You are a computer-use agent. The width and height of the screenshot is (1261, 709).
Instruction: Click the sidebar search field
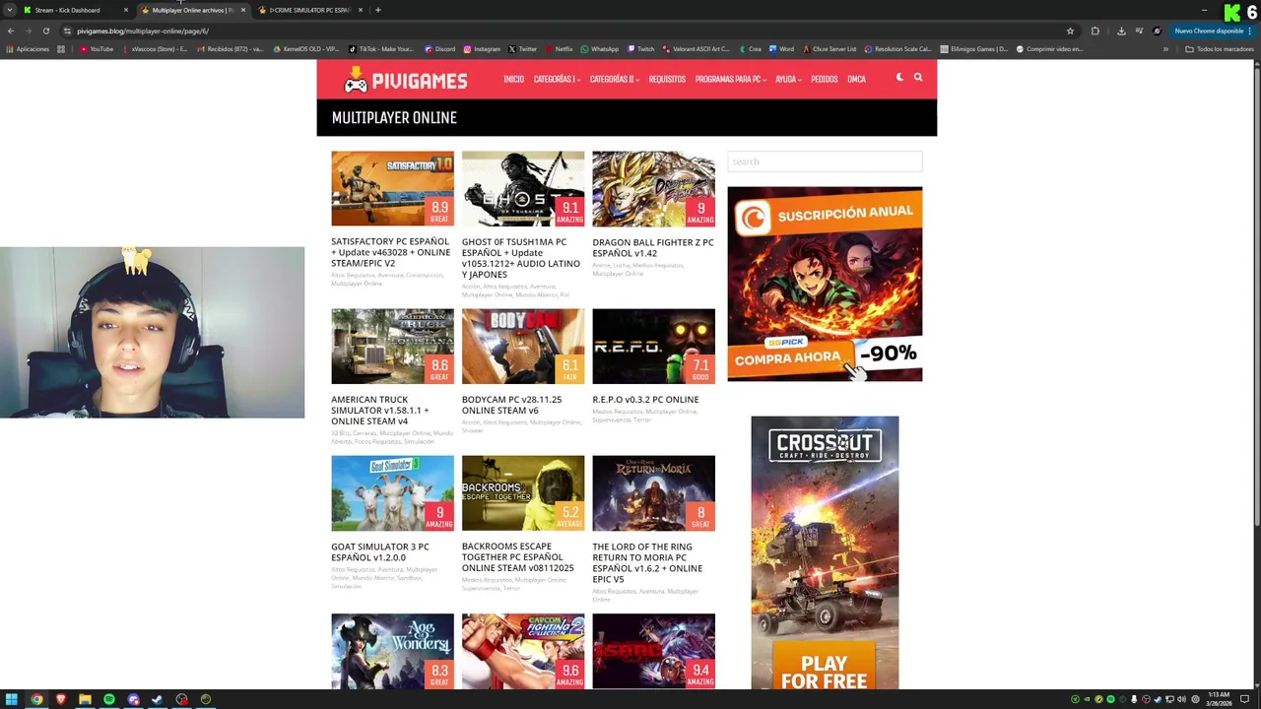coord(825,161)
